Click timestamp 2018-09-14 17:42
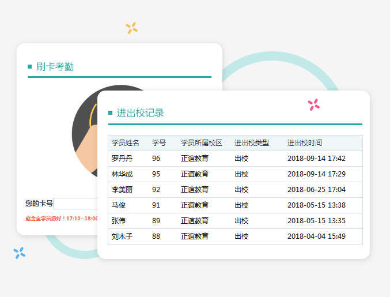Screen dimensions: 390x297 (316, 159)
